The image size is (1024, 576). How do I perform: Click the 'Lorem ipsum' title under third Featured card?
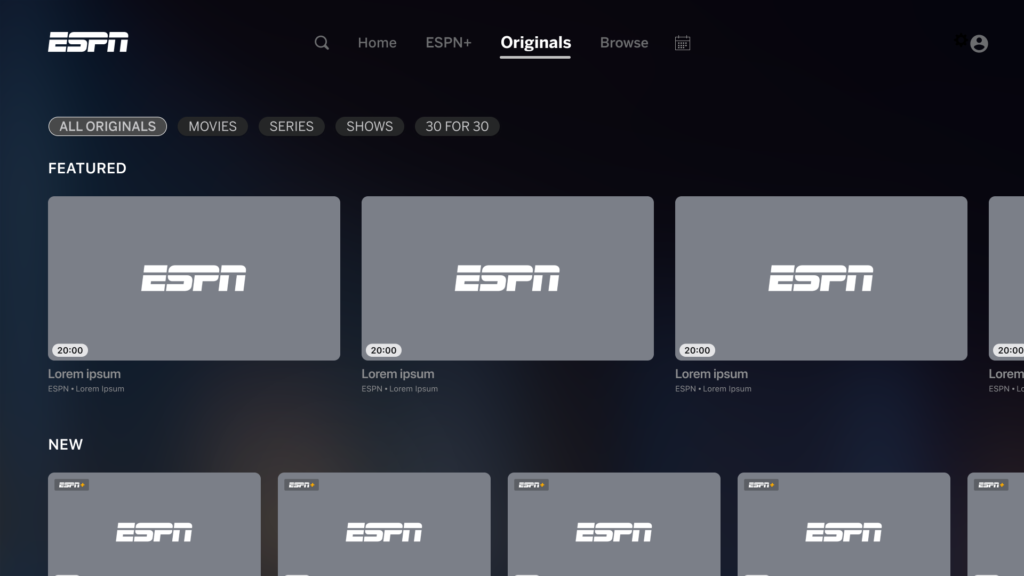click(711, 374)
